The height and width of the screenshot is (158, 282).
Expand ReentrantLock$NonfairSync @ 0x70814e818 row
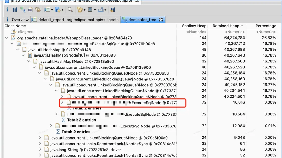click(x=40, y=144)
